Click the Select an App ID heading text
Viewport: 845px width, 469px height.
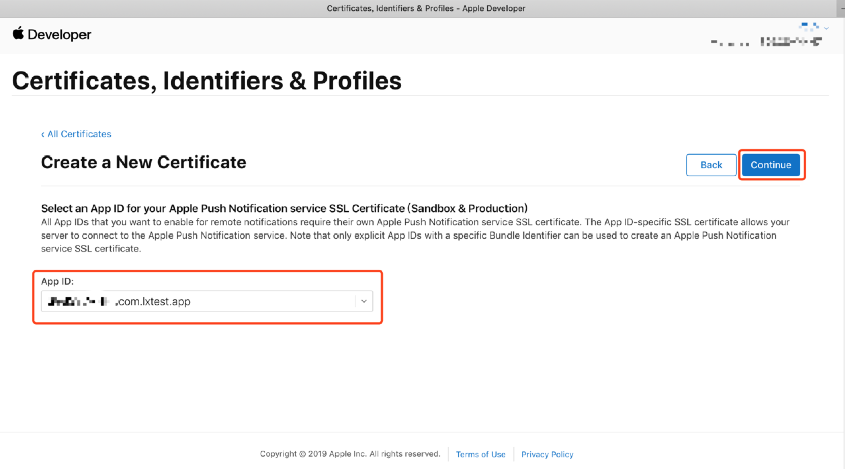[284, 208]
